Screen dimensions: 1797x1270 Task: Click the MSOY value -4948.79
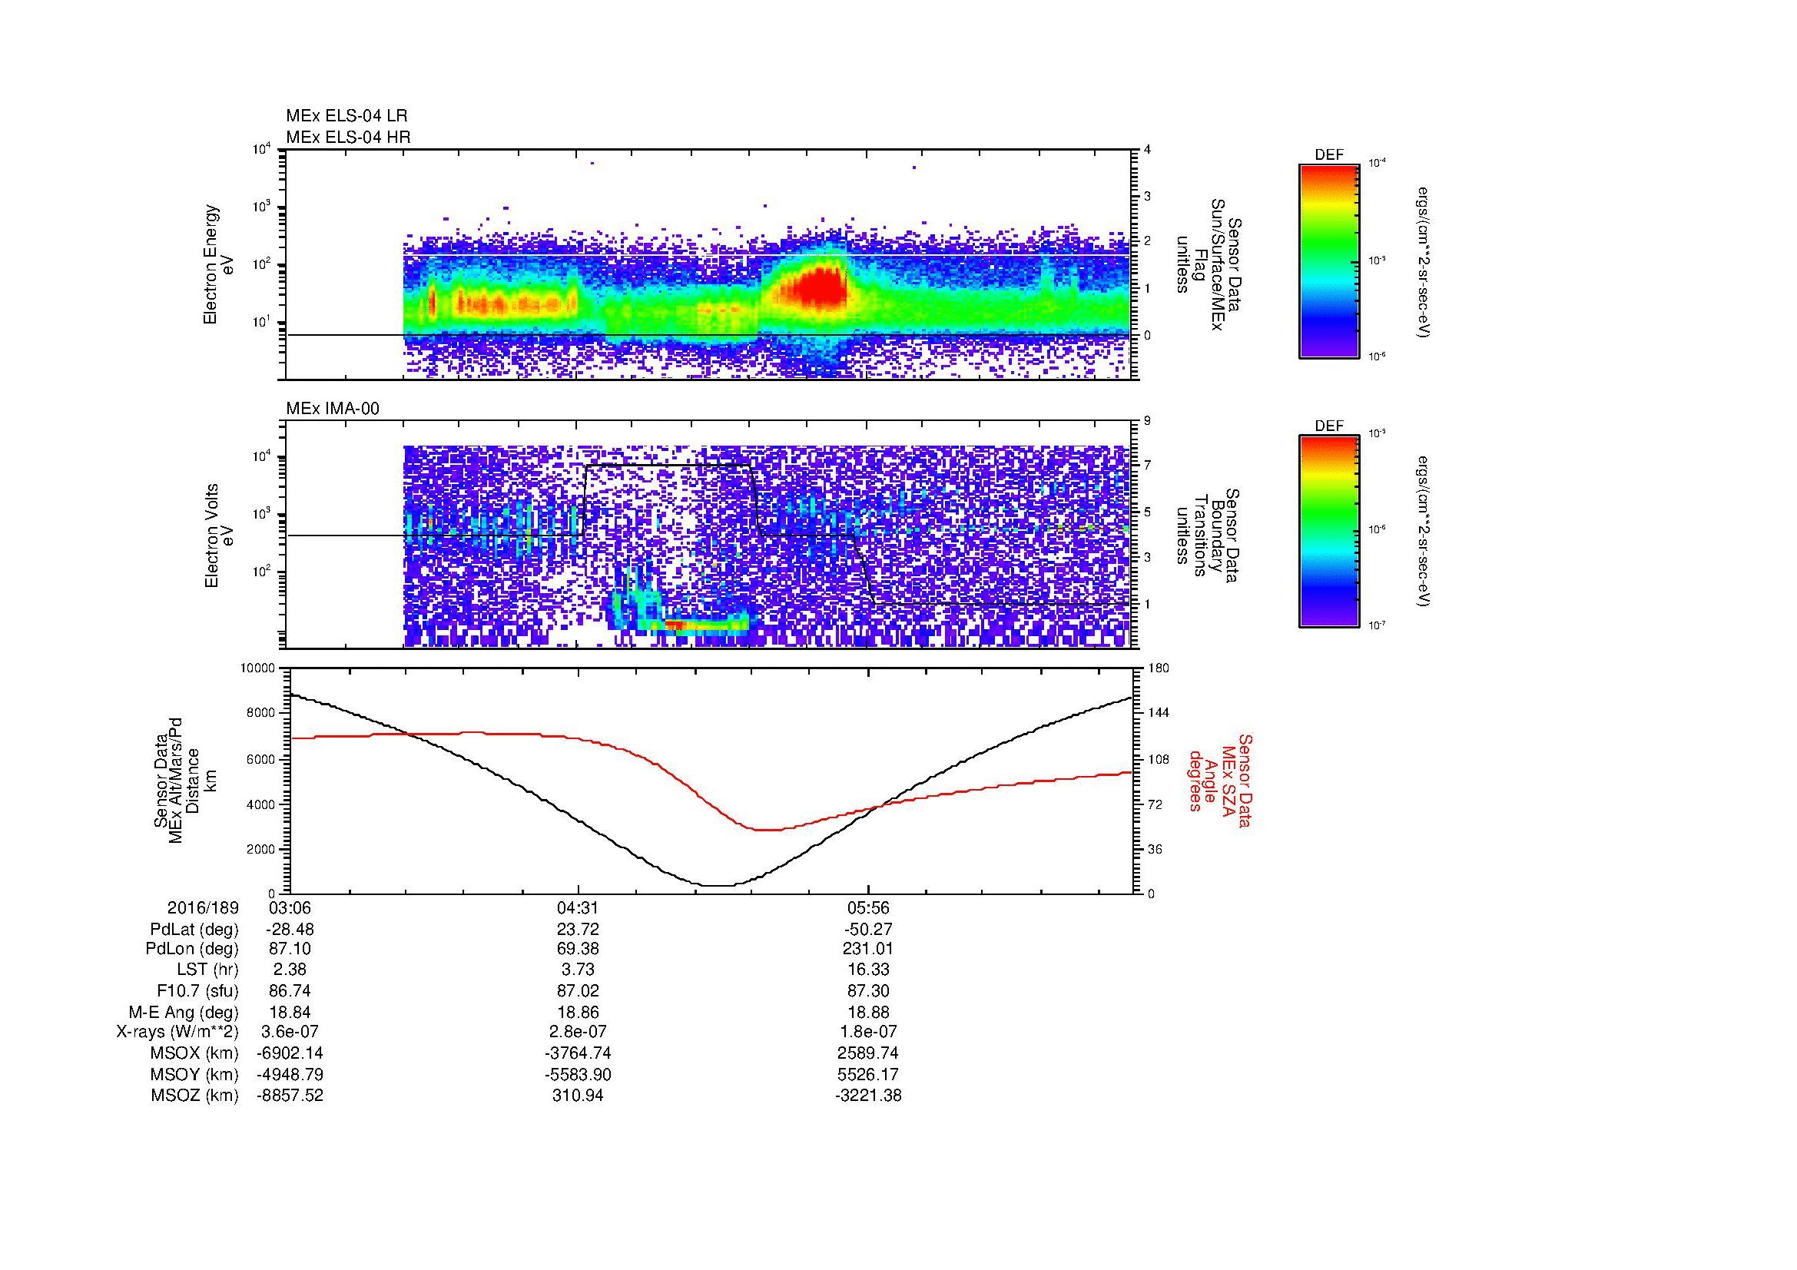coord(290,1074)
